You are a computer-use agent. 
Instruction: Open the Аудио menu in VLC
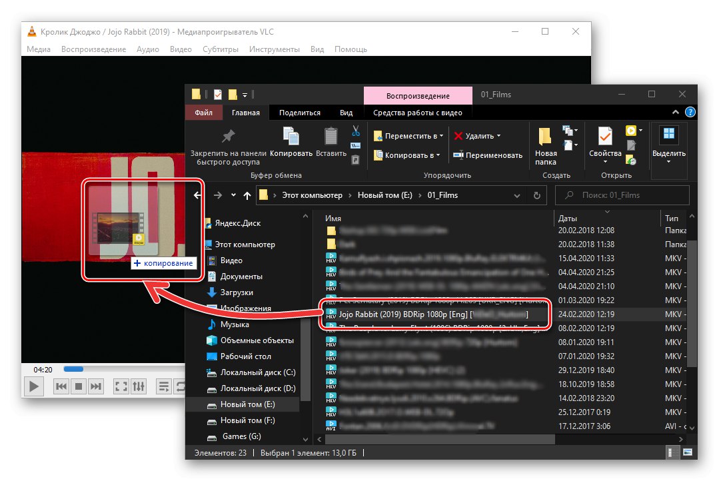148,49
